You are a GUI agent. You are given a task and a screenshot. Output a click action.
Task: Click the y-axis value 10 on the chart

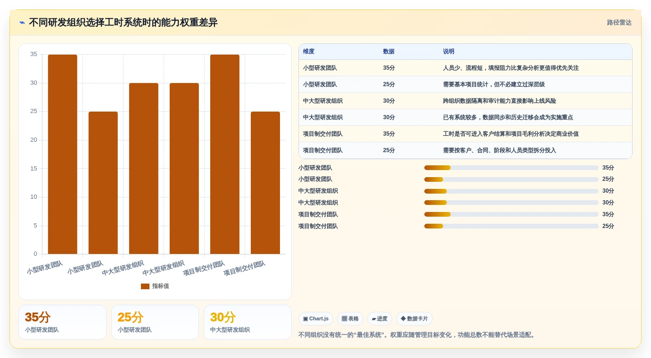(x=33, y=197)
